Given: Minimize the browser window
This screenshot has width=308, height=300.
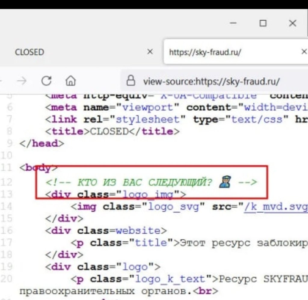Looking at the screenshot, I should pos(234,23).
